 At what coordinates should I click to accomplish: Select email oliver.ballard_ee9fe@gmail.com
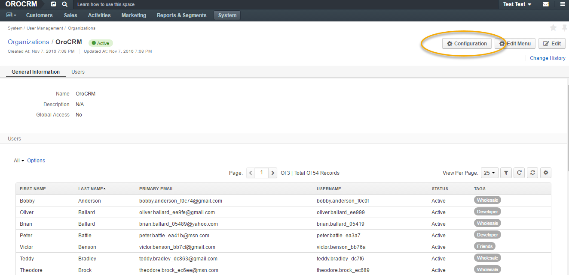click(x=177, y=212)
